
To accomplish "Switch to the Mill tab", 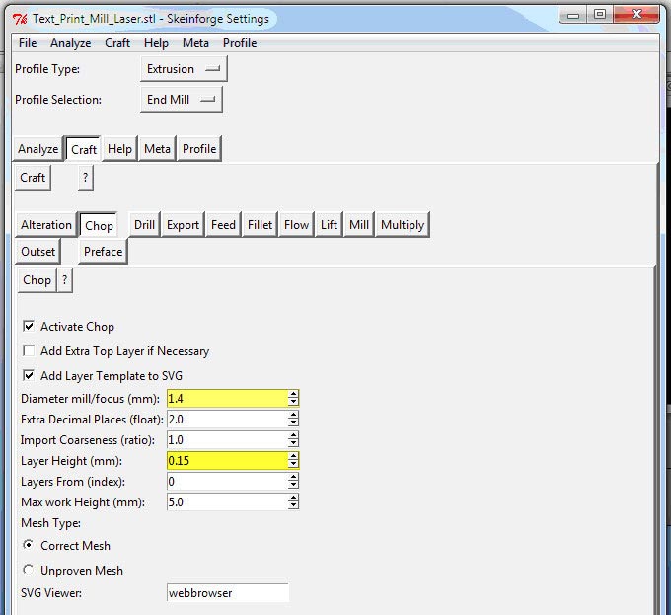I will point(358,225).
